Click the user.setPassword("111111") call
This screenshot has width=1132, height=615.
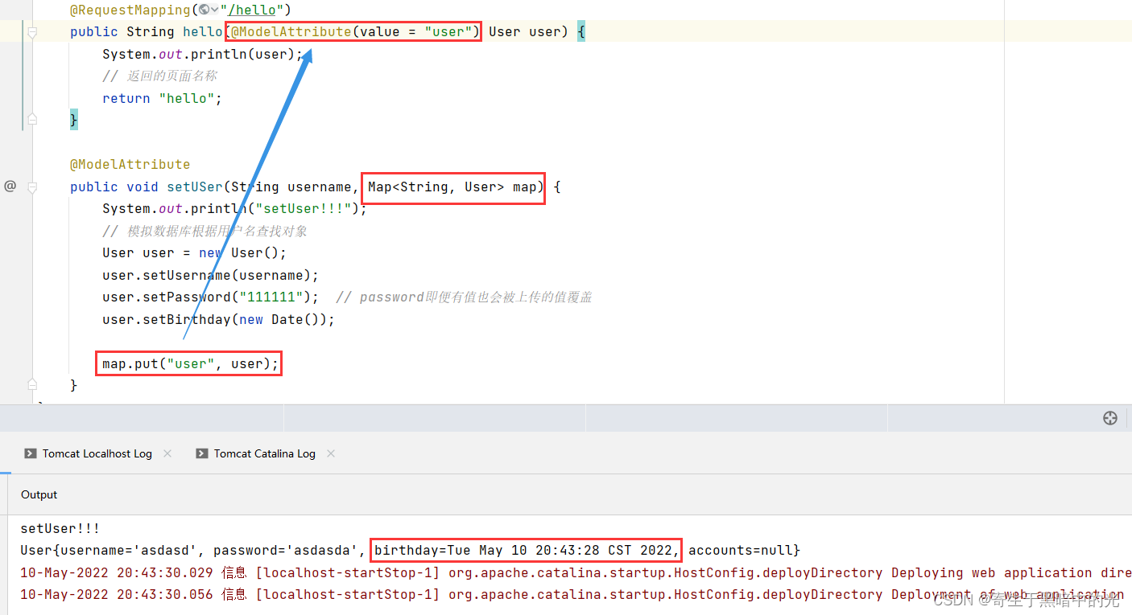(211, 297)
